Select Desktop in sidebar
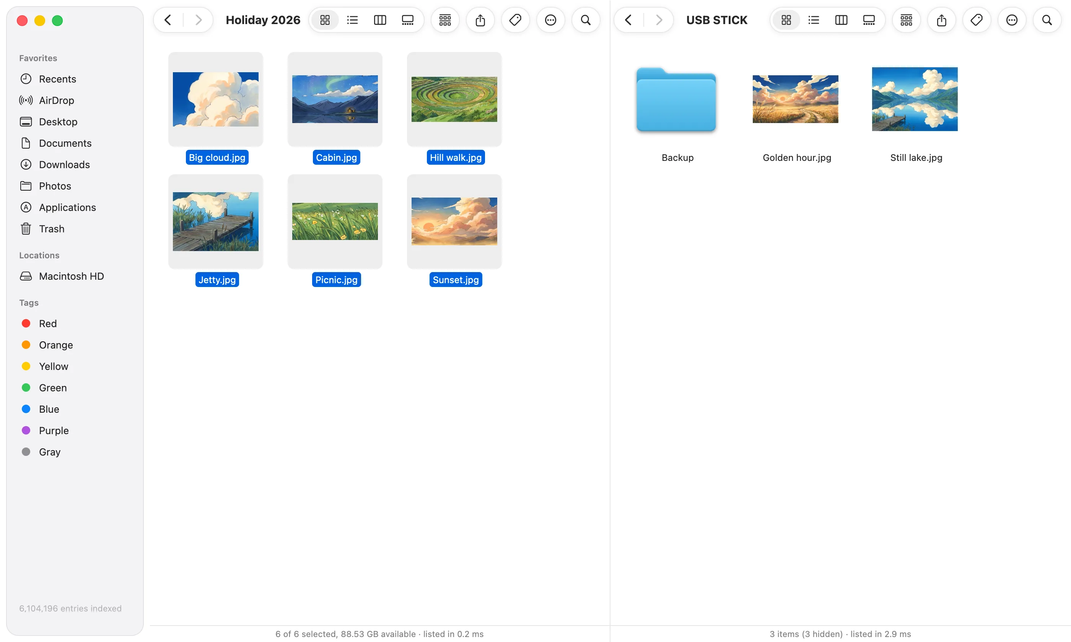Screen dimensions: 1071x642 [75, 122]
